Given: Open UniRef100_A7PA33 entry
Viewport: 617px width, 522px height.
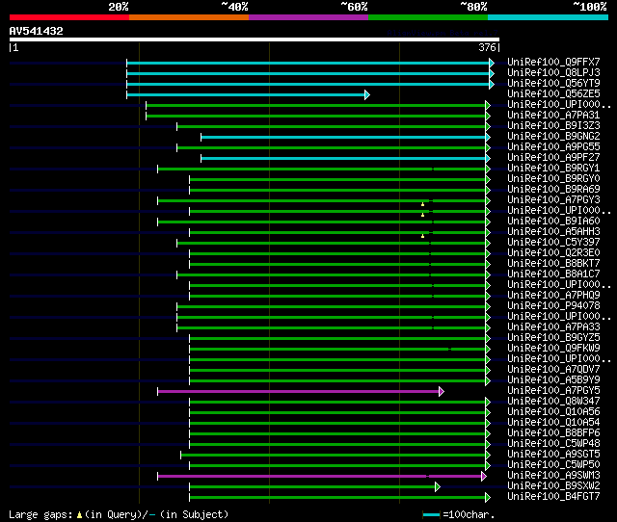Looking at the screenshot, I should tap(553, 327).
